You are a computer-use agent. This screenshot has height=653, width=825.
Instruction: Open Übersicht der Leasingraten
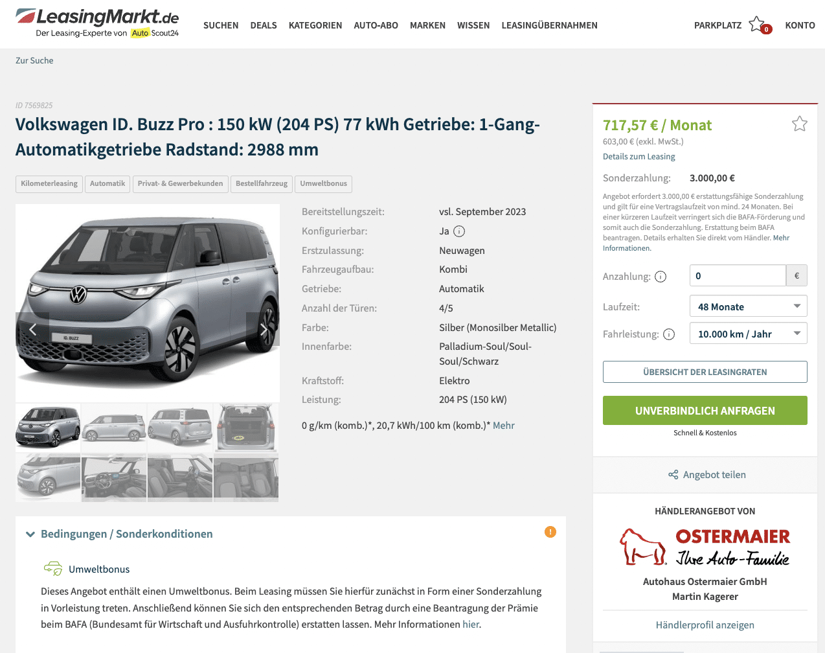click(705, 372)
